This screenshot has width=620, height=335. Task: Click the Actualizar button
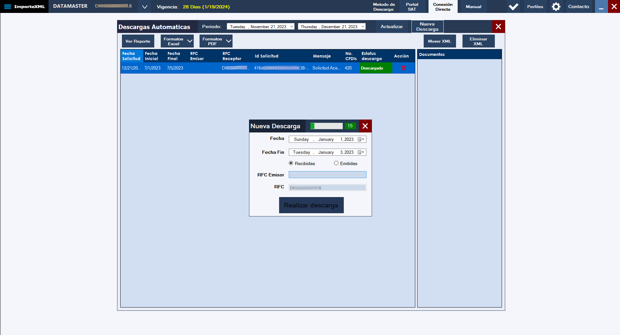pos(391,26)
